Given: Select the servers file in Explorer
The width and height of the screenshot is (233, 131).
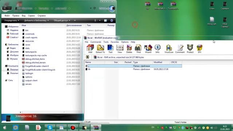Looking at the screenshot, I should [x=28, y=84].
